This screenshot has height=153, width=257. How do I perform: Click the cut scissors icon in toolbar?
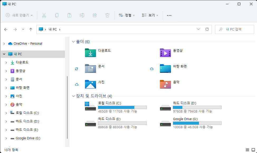pos(44,15)
